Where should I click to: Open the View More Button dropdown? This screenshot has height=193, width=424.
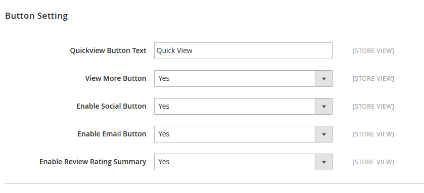point(243,78)
